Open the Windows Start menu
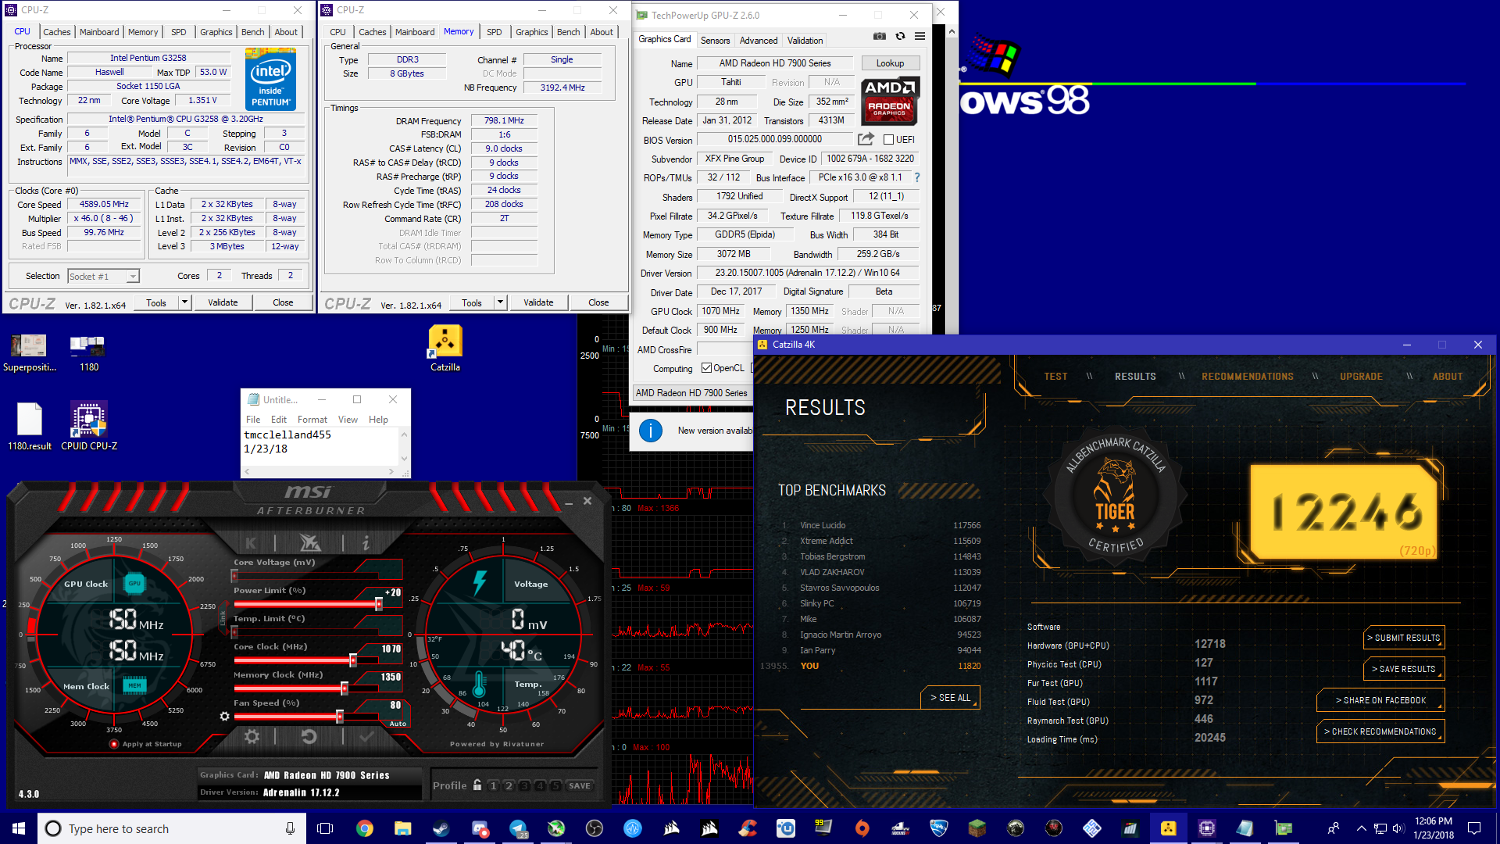The image size is (1500, 844). pos(19,828)
